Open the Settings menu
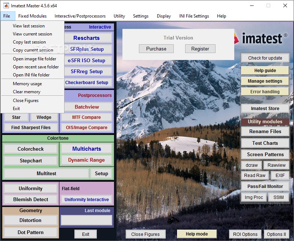The height and width of the screenshot is (241, 294). 141,16
